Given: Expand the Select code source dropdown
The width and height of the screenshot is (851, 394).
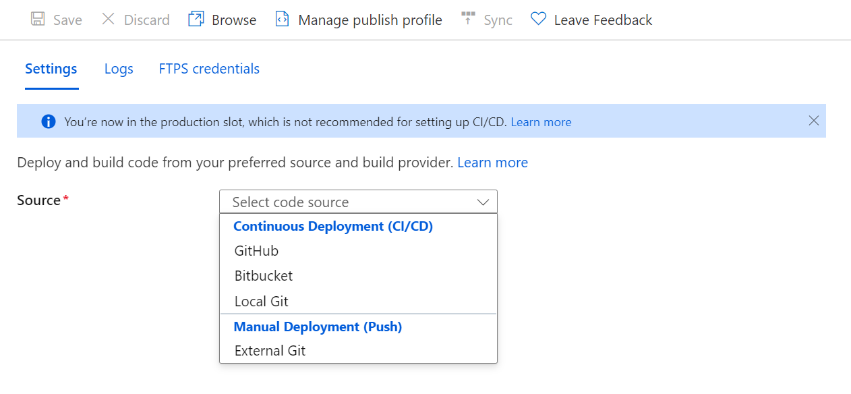Looking at the screenshot, I should 358,202.
